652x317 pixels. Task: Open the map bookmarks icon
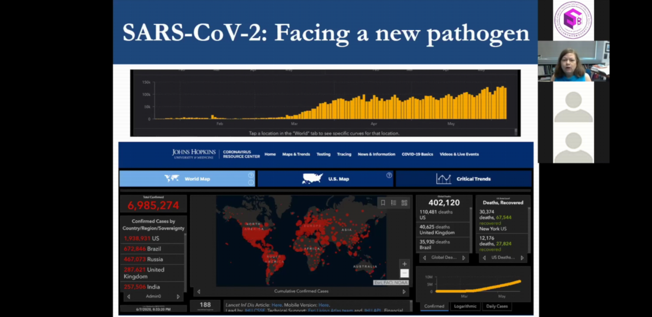[383, 202]
